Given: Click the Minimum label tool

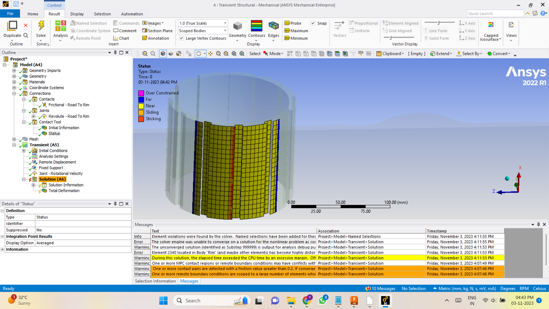Looking at the screenshot, I should pyautogui.click(x=296, y=38).
